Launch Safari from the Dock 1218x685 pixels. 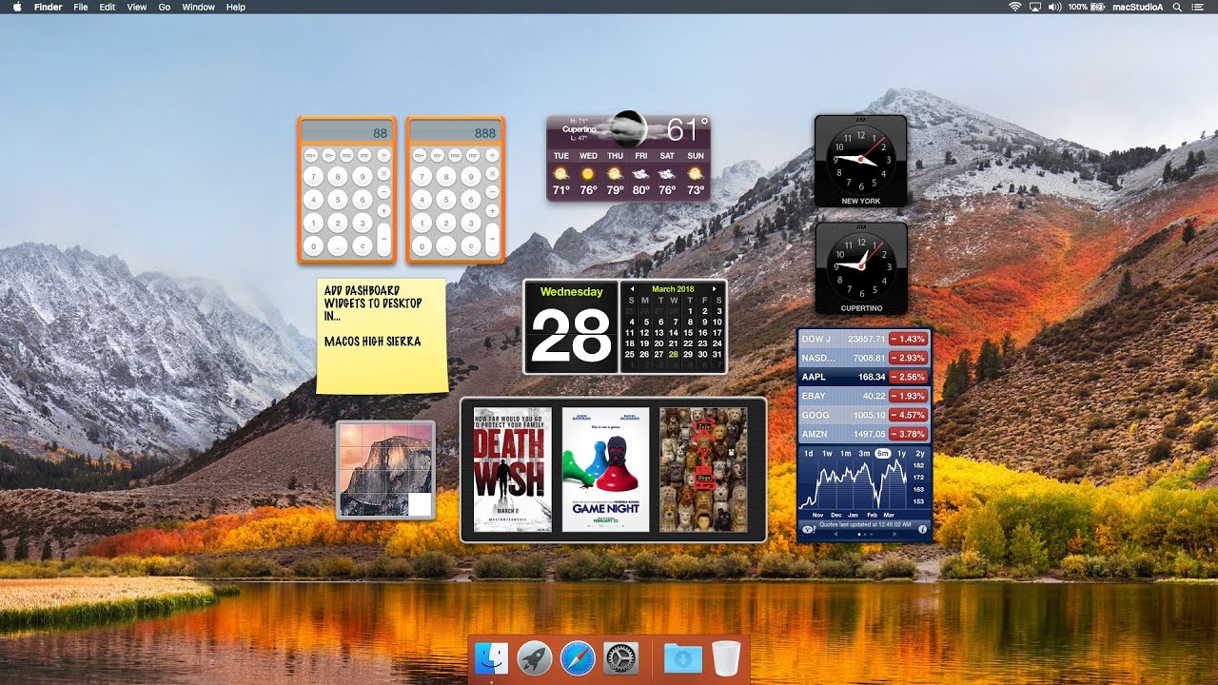click(578, 657)
